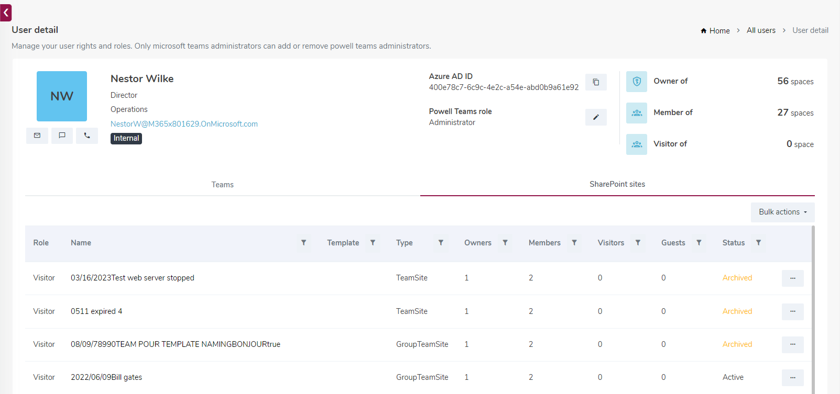Viewport: 840px width, 394px height.
Task: Click the Template column header
Action: coord(343,243)
